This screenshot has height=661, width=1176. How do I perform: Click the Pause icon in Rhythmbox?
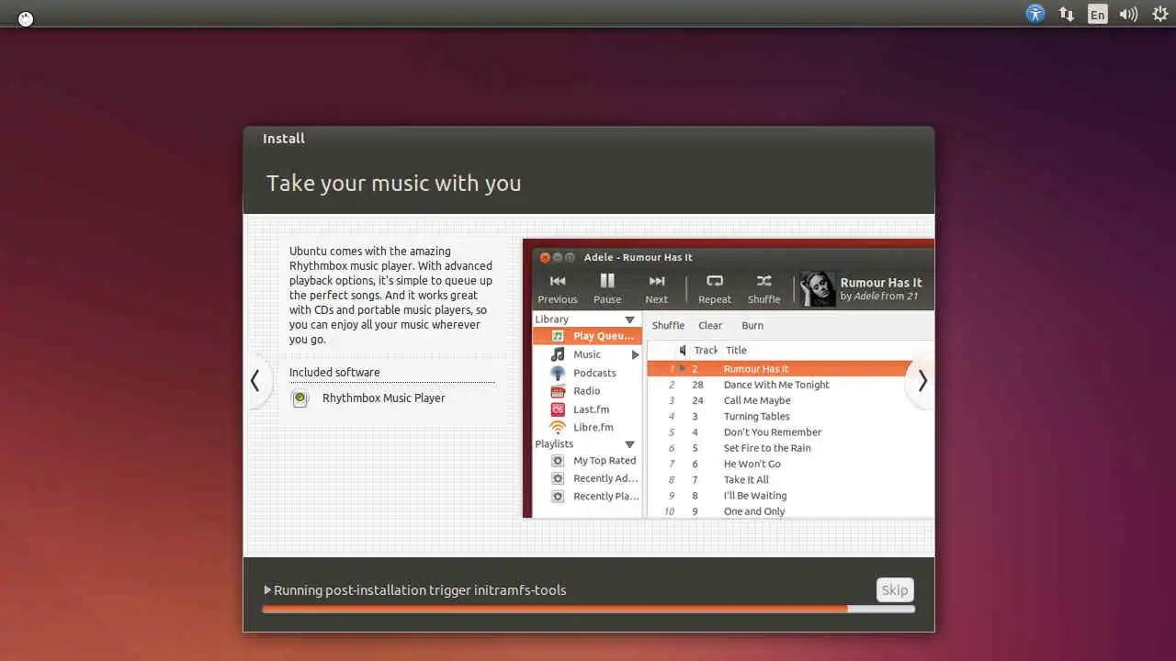[x=607, y=281]
